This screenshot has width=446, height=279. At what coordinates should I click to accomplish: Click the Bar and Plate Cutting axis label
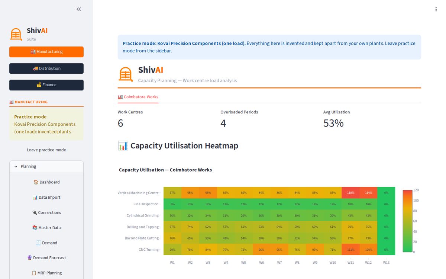coord(142,238)
